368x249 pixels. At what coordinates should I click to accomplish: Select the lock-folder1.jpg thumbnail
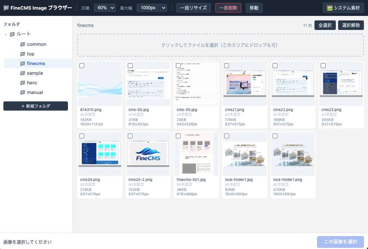click(245, 154)
